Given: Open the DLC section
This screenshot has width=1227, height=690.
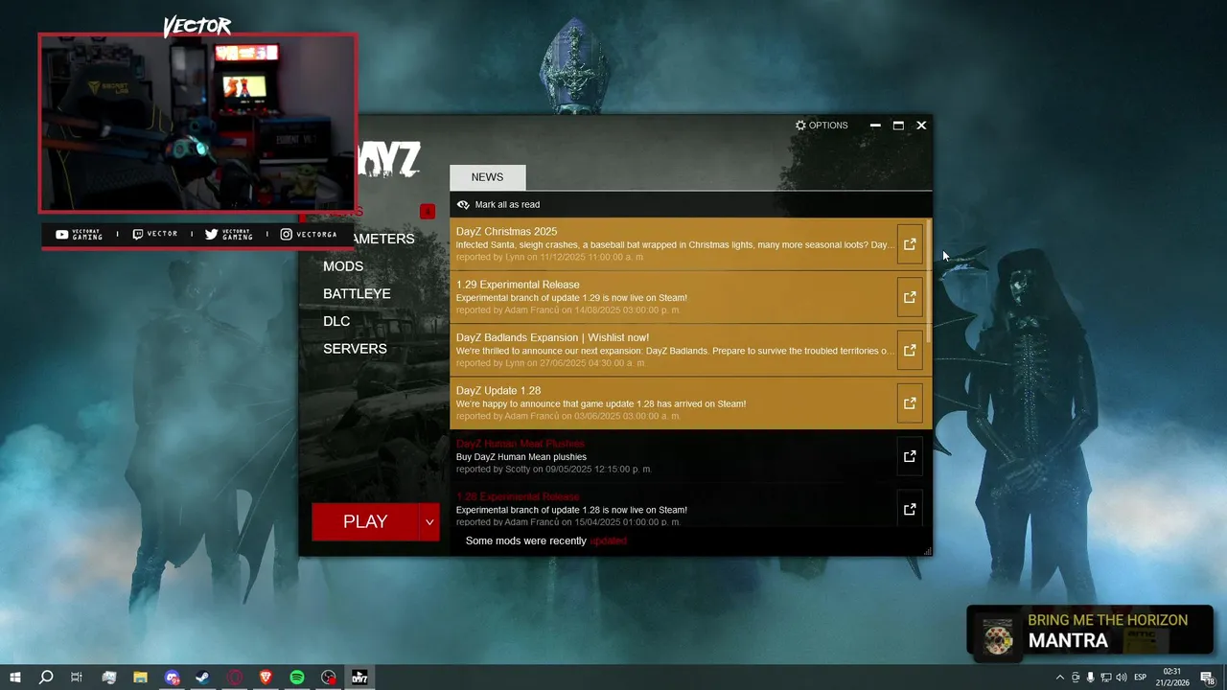Looking at the screenshot, I should tap(336, 321).
